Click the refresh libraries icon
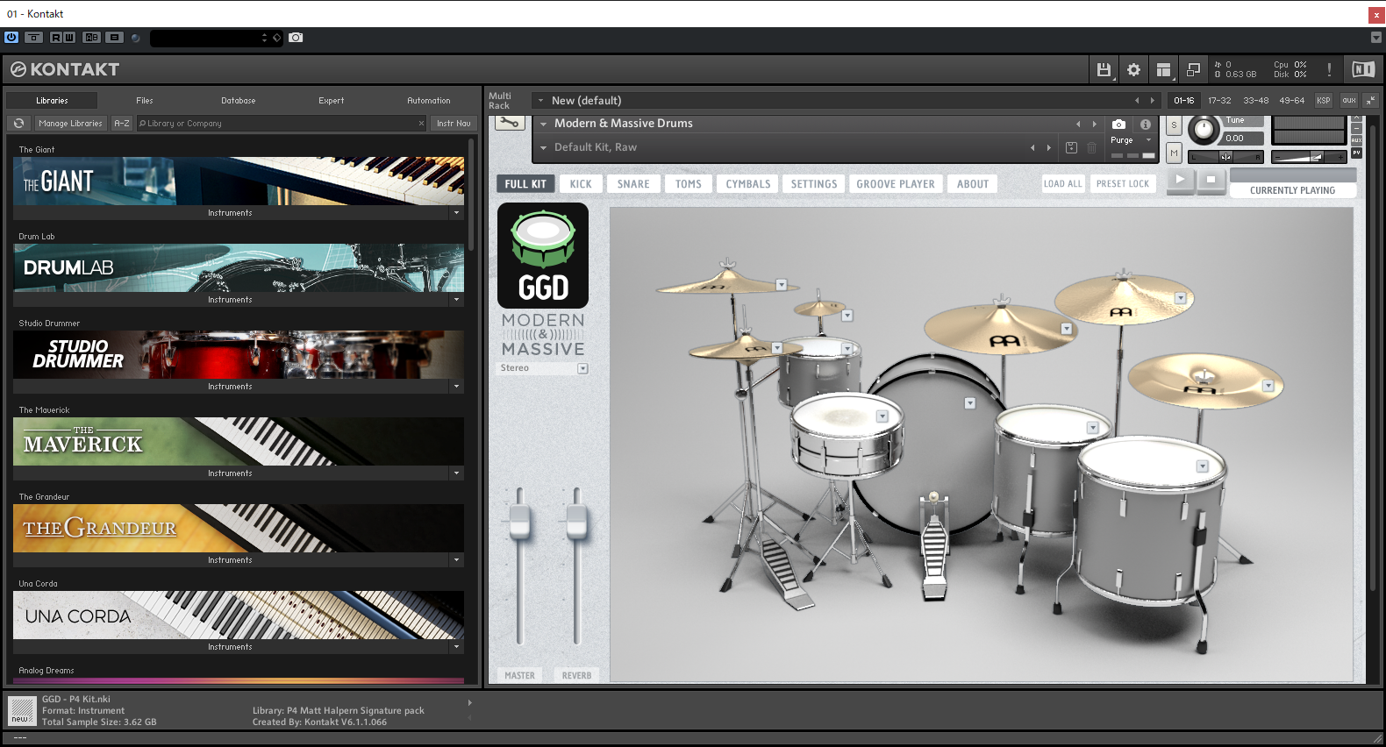Viewport: 1386px width, 747px height. pyautogui.click(x=18, y=124)
